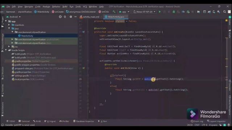
Task: Click the CRLF line separator indicator
Action: pyautogui.click(x=197, y=125)
